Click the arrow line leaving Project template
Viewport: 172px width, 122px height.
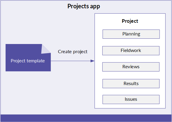71,61
